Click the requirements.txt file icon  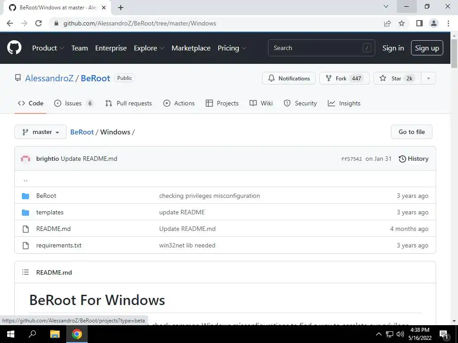pos(25,246)
